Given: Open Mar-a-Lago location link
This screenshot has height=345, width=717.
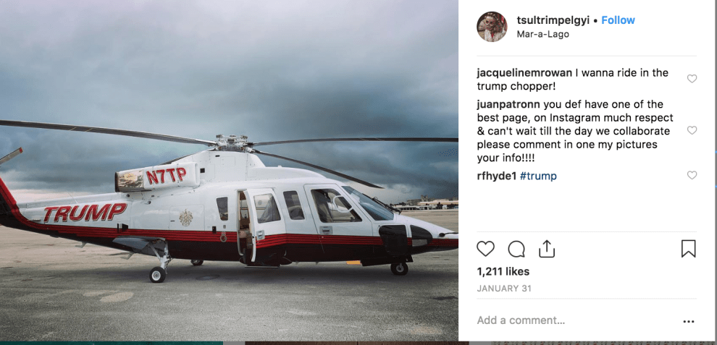Looking at the screenshot, I should point(542,34).
